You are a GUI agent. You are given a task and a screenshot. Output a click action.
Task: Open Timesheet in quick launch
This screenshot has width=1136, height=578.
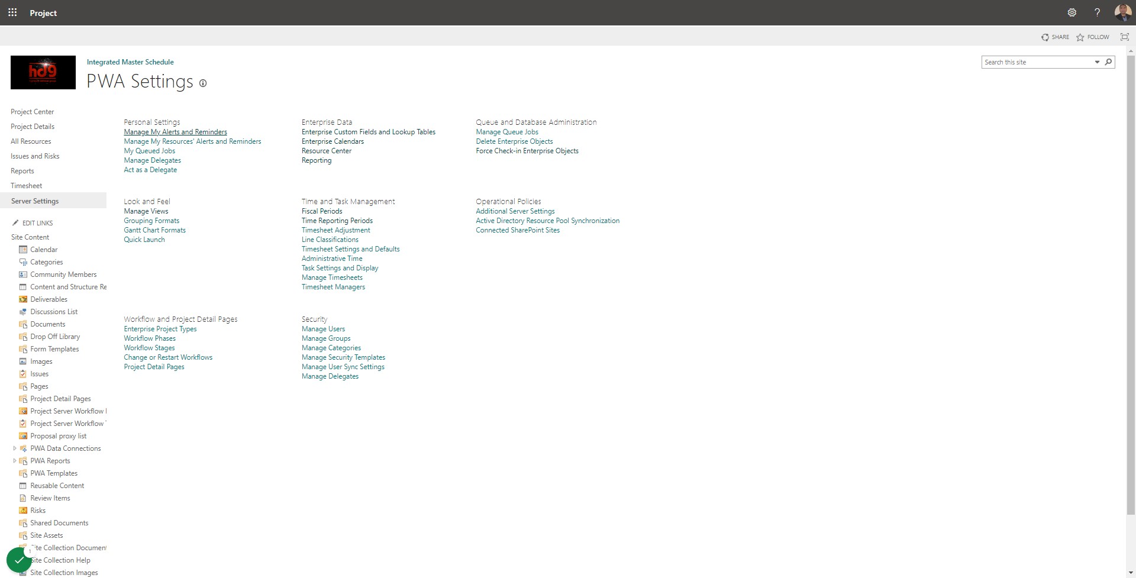(x=26, y=186)
